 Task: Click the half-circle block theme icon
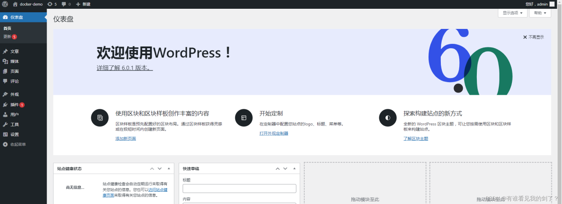(388, 118)
